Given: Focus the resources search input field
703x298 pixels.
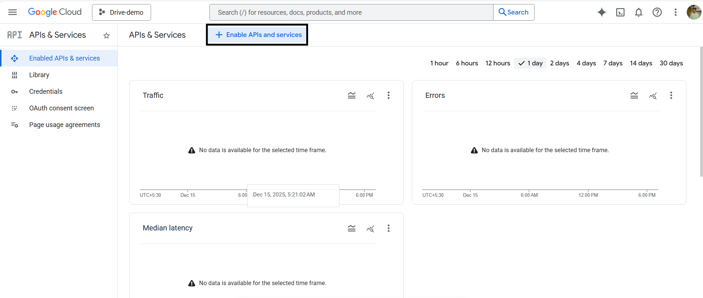Looking at the screenshot, I should (351, 13).
